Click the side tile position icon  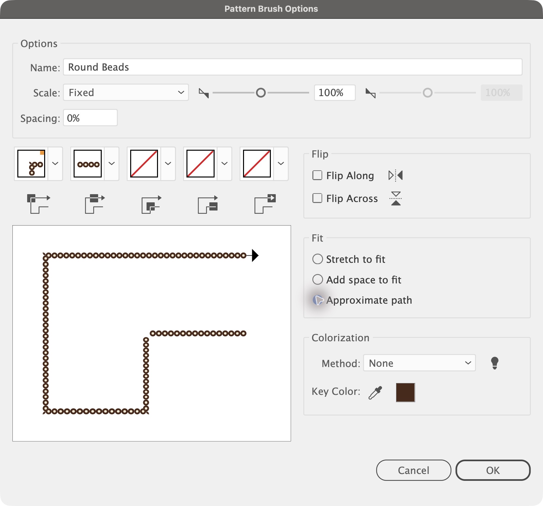(95, 204)
